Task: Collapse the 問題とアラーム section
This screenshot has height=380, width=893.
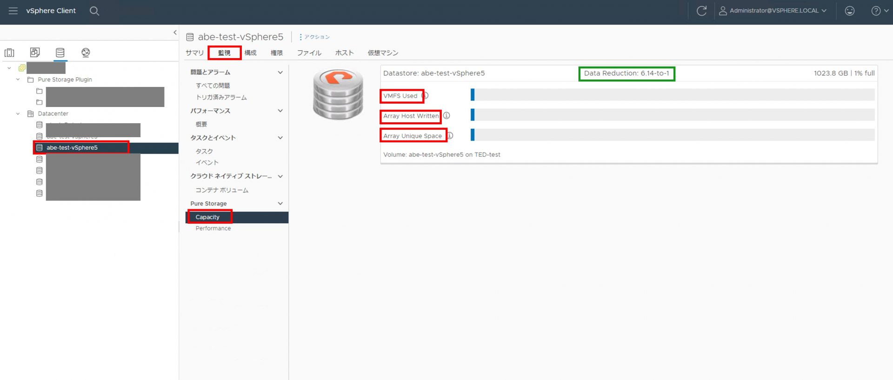Action: (x=280, y=73)
